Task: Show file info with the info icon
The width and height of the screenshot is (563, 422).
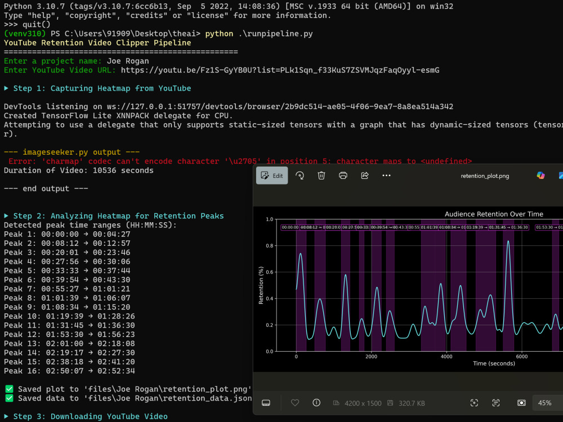Action: pyautogui.click(x=316, y=403)
